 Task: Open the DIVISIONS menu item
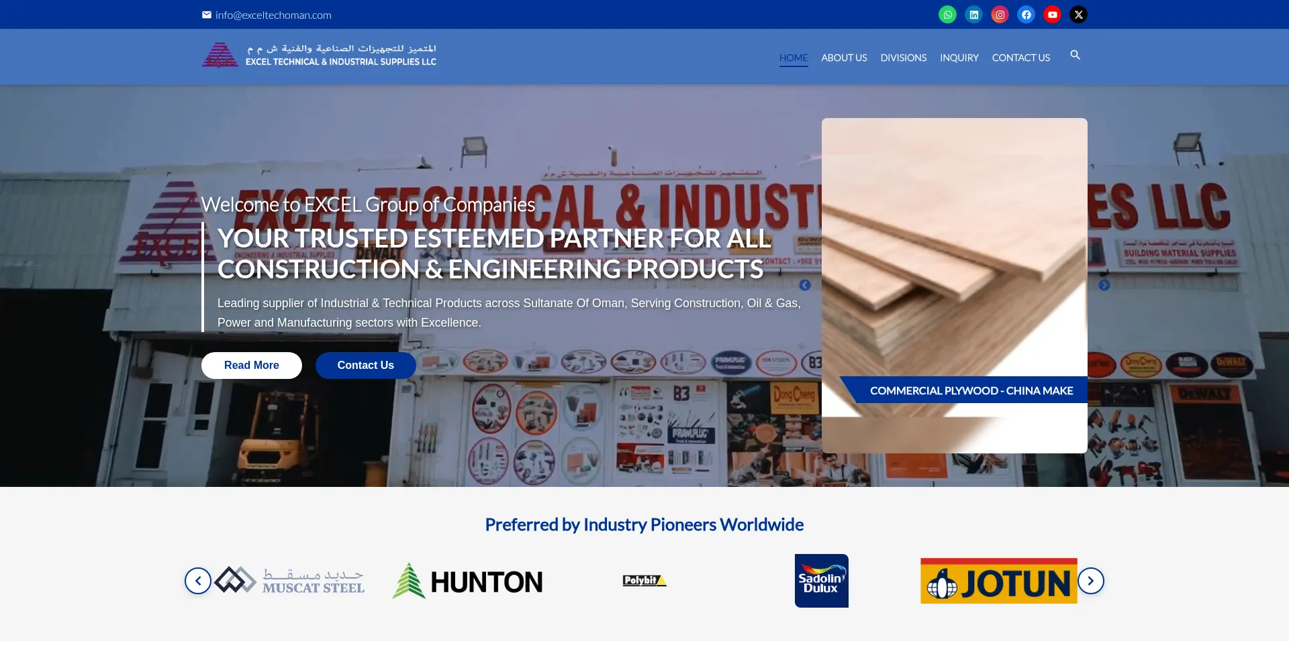903,58
